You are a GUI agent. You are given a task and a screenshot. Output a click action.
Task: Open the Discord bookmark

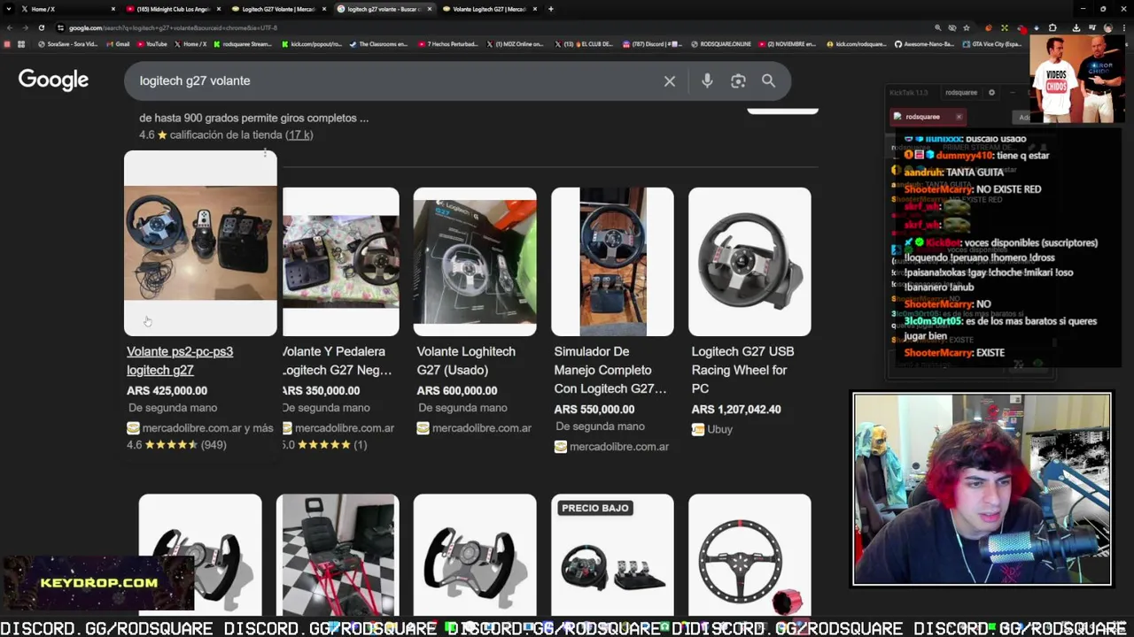click(652, 43)
